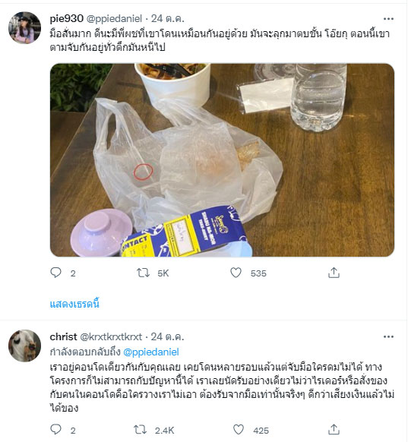View christ's profile avatar

tap(24, 346)
